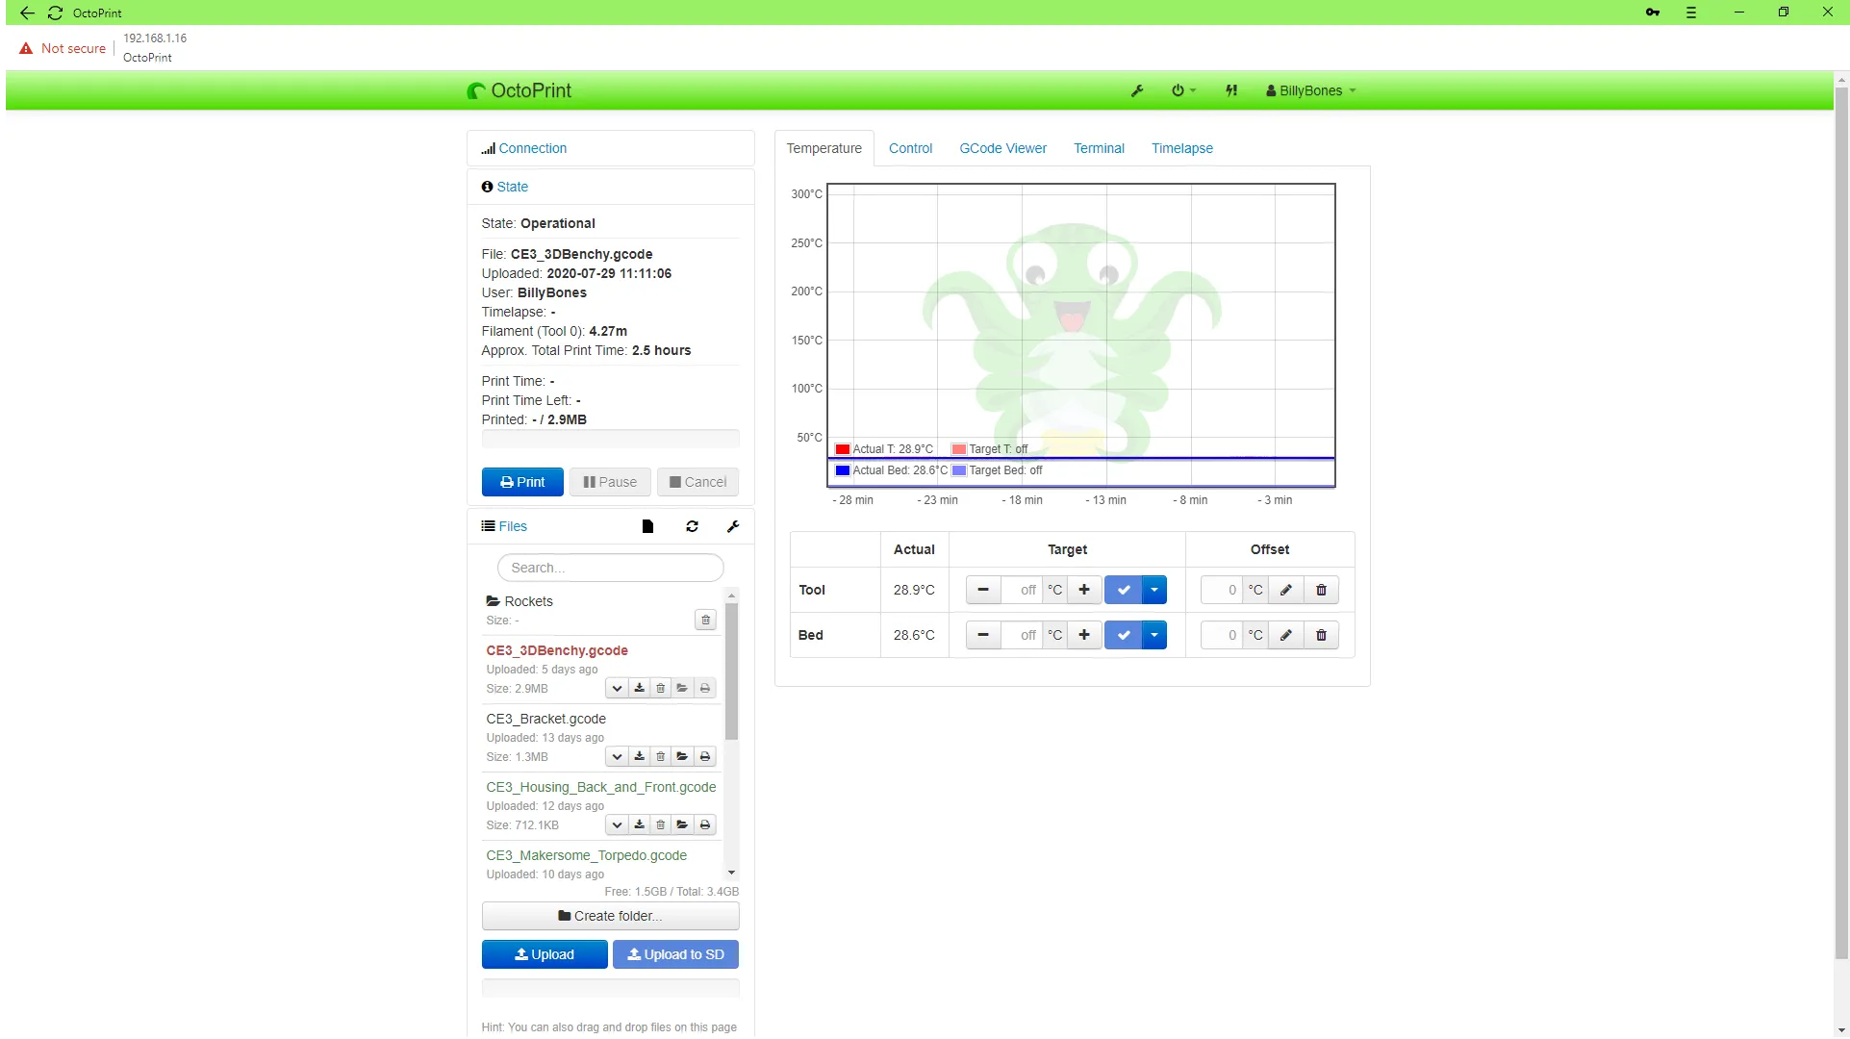
Task: Download CE3_3DBenchy.gcode file
Action: (x=639, y=688)
